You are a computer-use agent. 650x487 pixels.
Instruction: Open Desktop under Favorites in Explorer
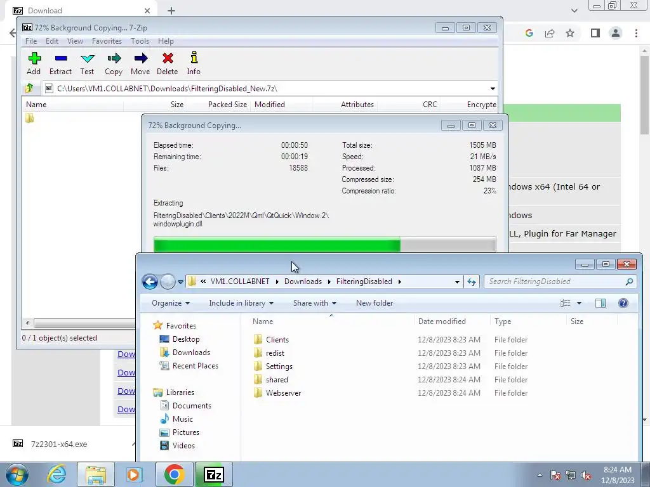[186, 339]
